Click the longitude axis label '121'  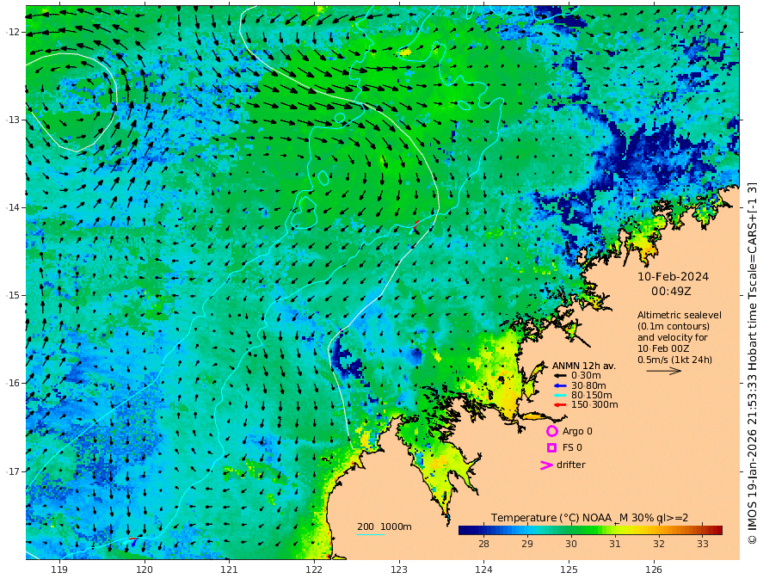point(230,570)
